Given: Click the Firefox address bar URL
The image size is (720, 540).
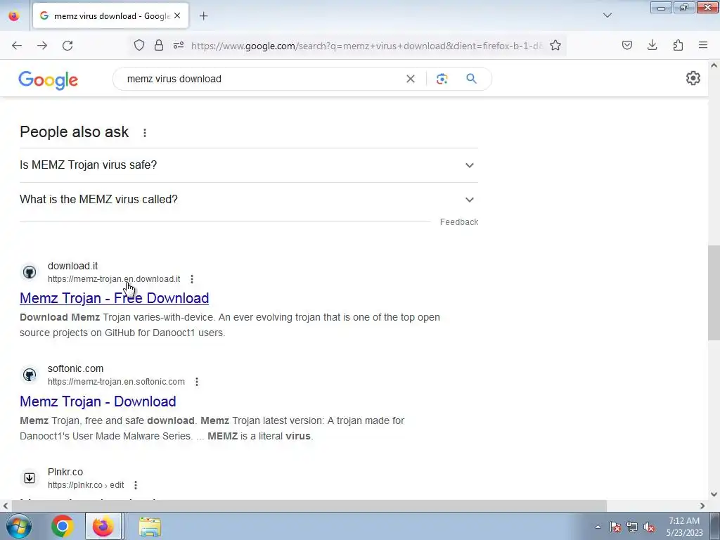Looking at the screenshot, I should pos(366,46).
